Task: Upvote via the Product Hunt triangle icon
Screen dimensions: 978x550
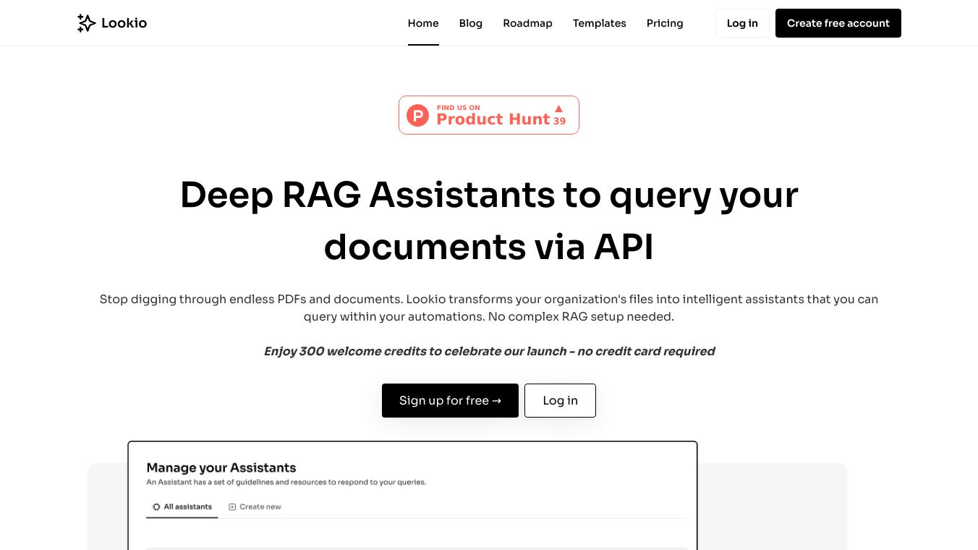Action: pyautogui.click(x=558, y=109)
